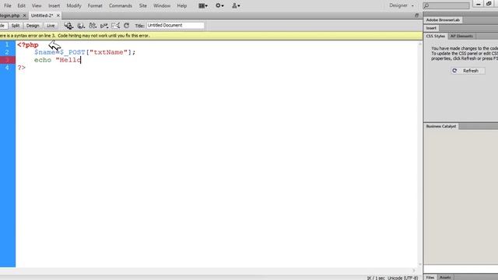
Task: Click the <?php opening tag
Action: coord(28,45)
